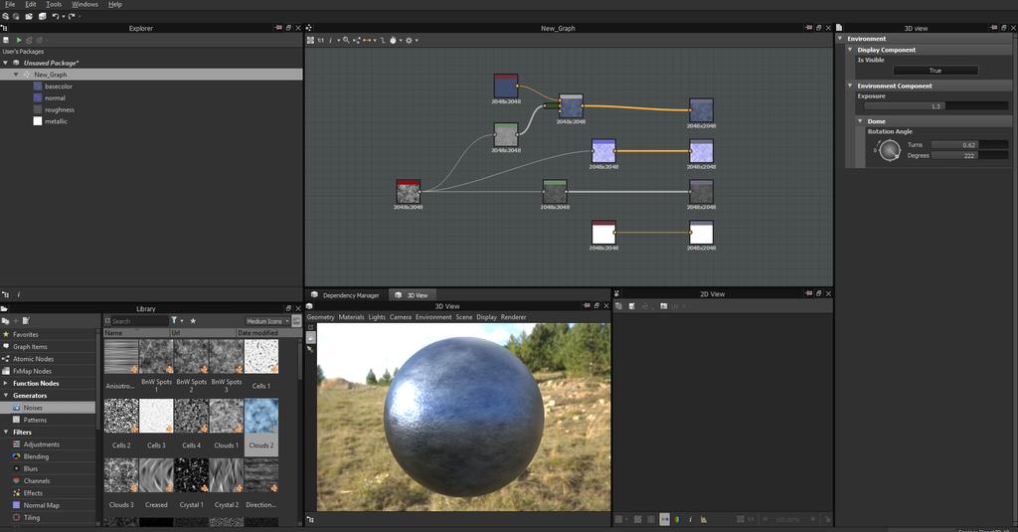Click the 1:1 zoom reset in graph toolbar
This screenshot has width=1018, height=532.
(320, 41)
